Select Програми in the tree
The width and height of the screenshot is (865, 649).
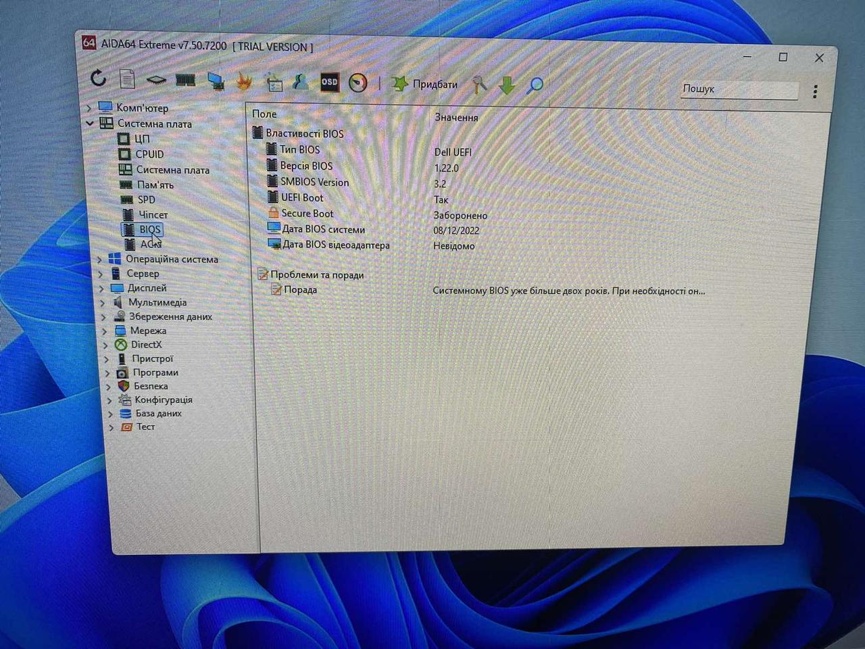tap(155, 372)
